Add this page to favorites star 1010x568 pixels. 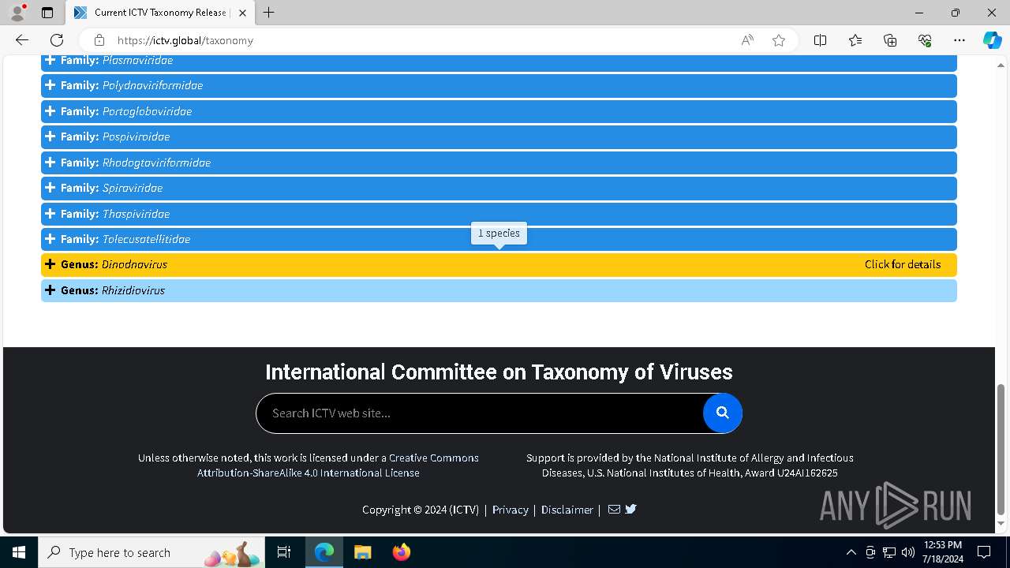pyautogui.click(x=779, y=40)
